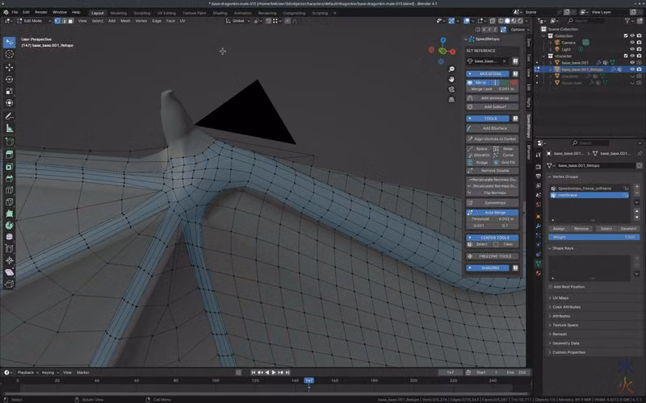646x403 pixels.
Task: Uncheck the character collection checkbox
Action: (x=626, y=56)
